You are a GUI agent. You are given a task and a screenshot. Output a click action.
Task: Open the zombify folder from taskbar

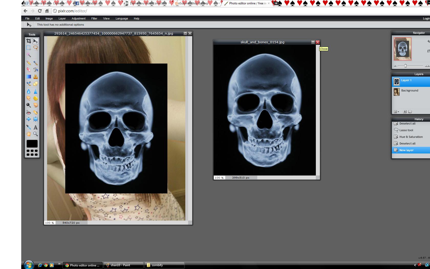[165, 265]
